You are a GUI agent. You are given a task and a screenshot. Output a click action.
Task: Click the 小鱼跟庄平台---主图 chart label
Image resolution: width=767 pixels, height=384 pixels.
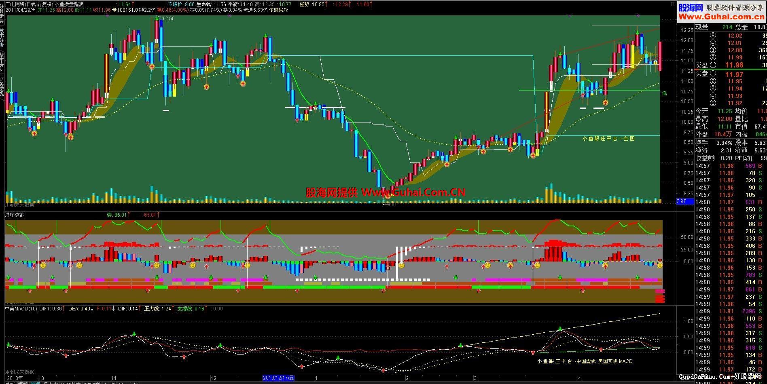[608, 139]
